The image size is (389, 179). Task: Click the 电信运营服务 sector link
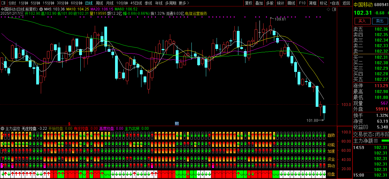[196, 14]
